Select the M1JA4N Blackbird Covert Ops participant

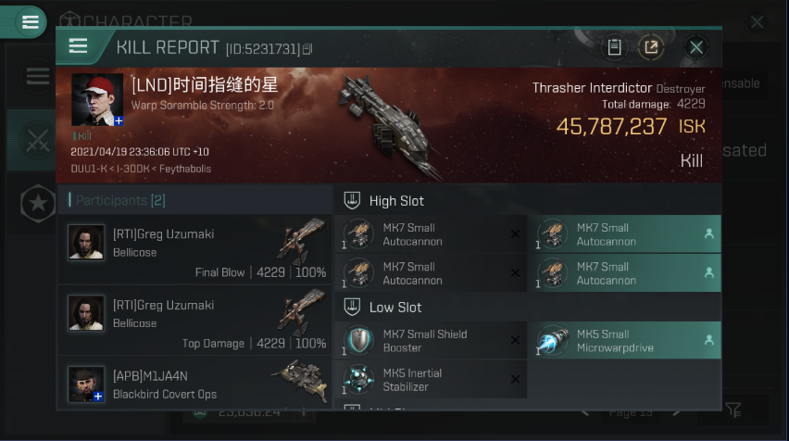[194, 383]
